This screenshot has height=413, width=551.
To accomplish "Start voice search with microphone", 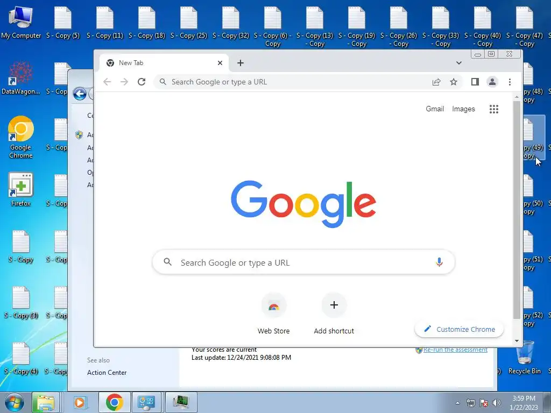I will tap(439, 262).
